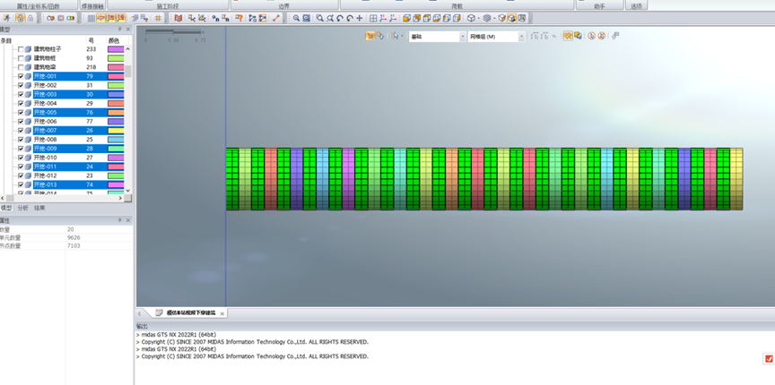Click the wireframe sphere mesh display icon
Viewport: 775px width, 385px height.
(x=487, y=18)
